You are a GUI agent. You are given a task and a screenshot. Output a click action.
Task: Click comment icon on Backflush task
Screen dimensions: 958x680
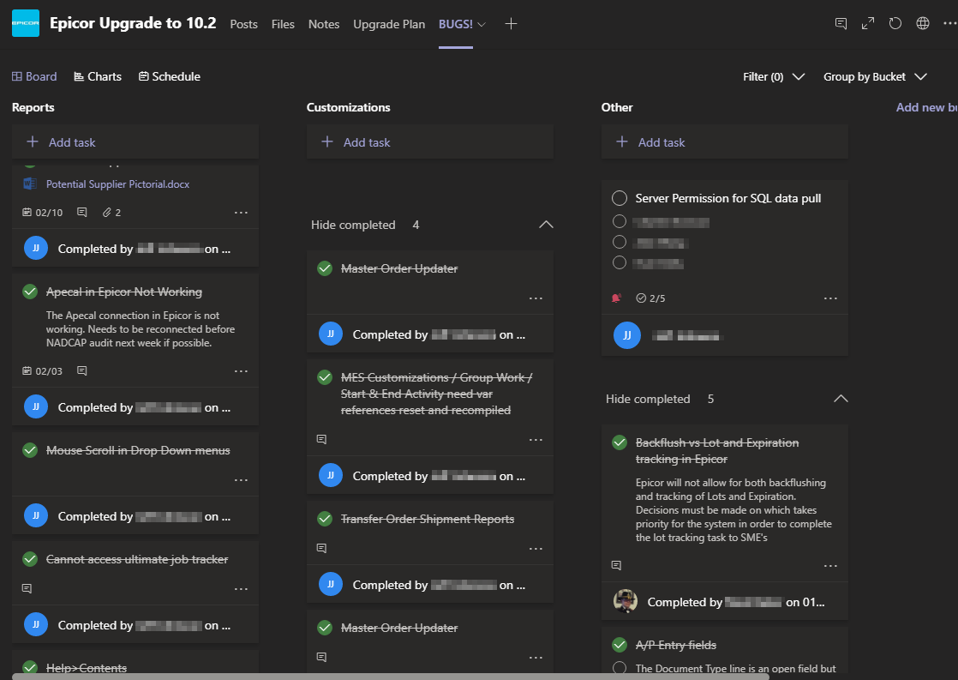pyautogui.click(x=616, y=565)
